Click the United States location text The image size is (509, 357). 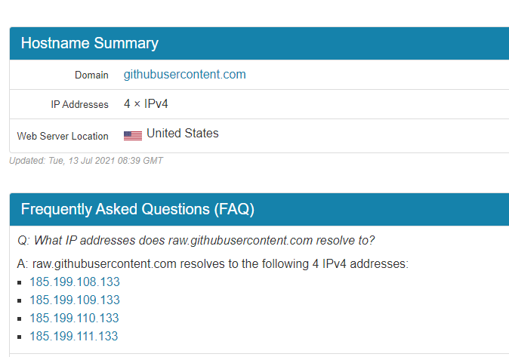[x=183, y=134]
